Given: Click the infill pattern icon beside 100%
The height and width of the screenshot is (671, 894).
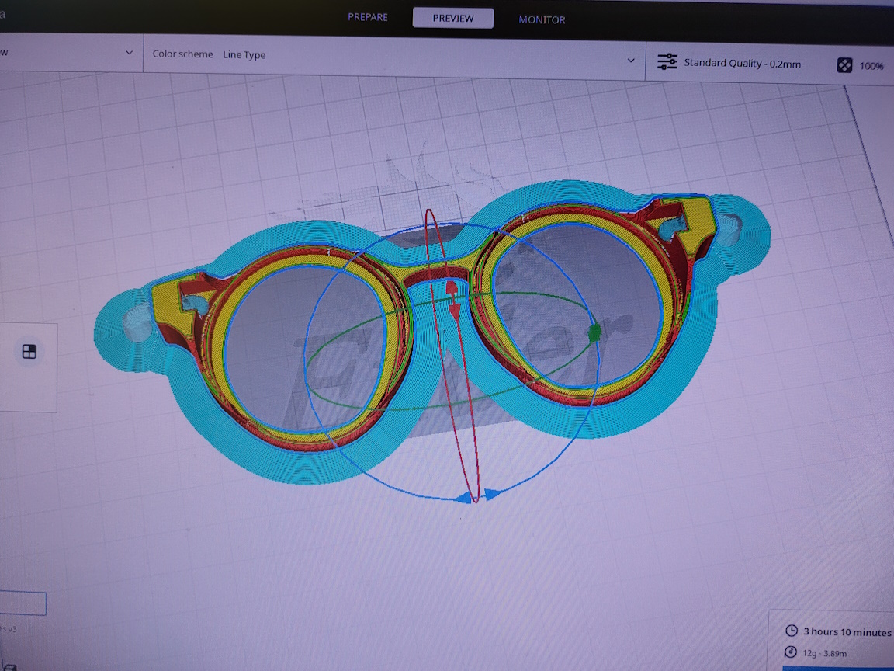Looking at the screenshot, I should 844,65.
